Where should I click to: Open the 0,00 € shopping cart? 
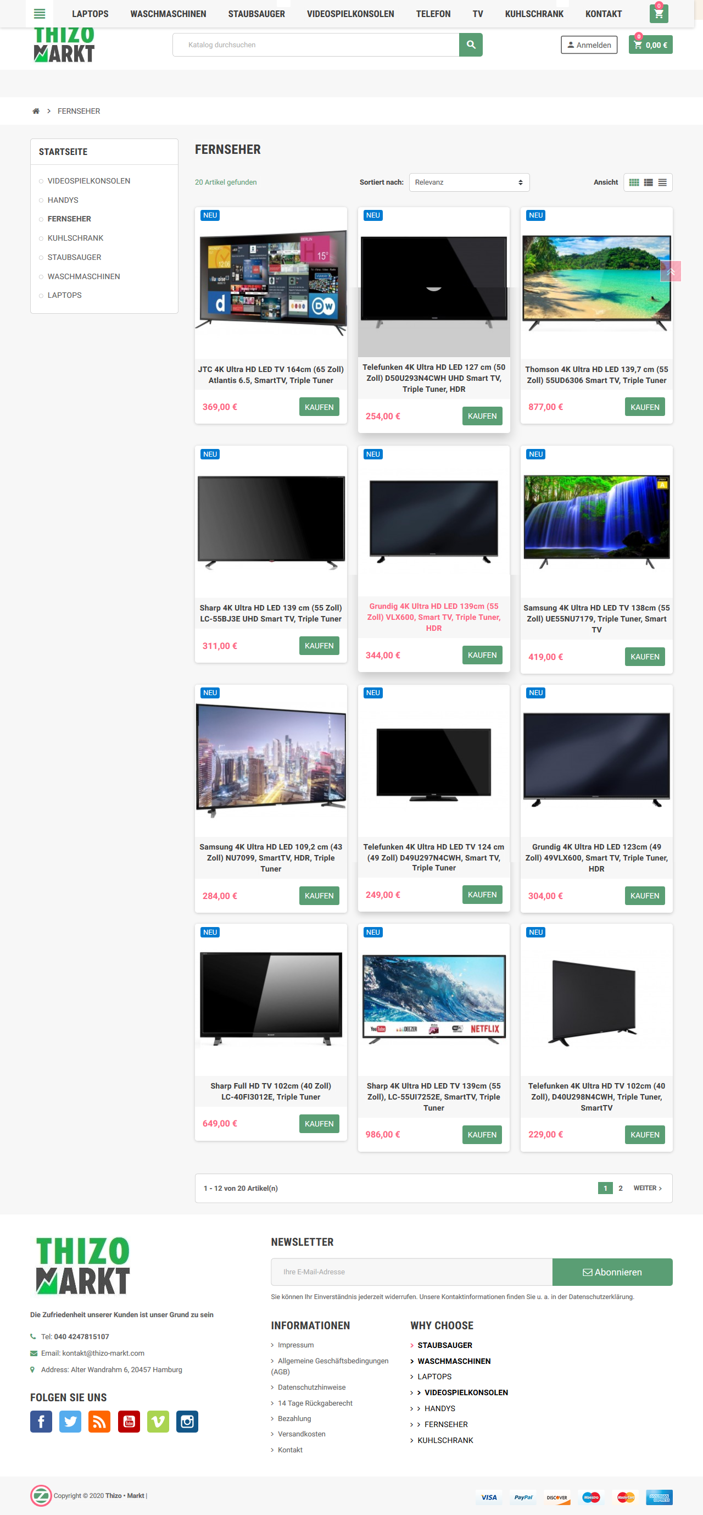(x=651, y=45)
